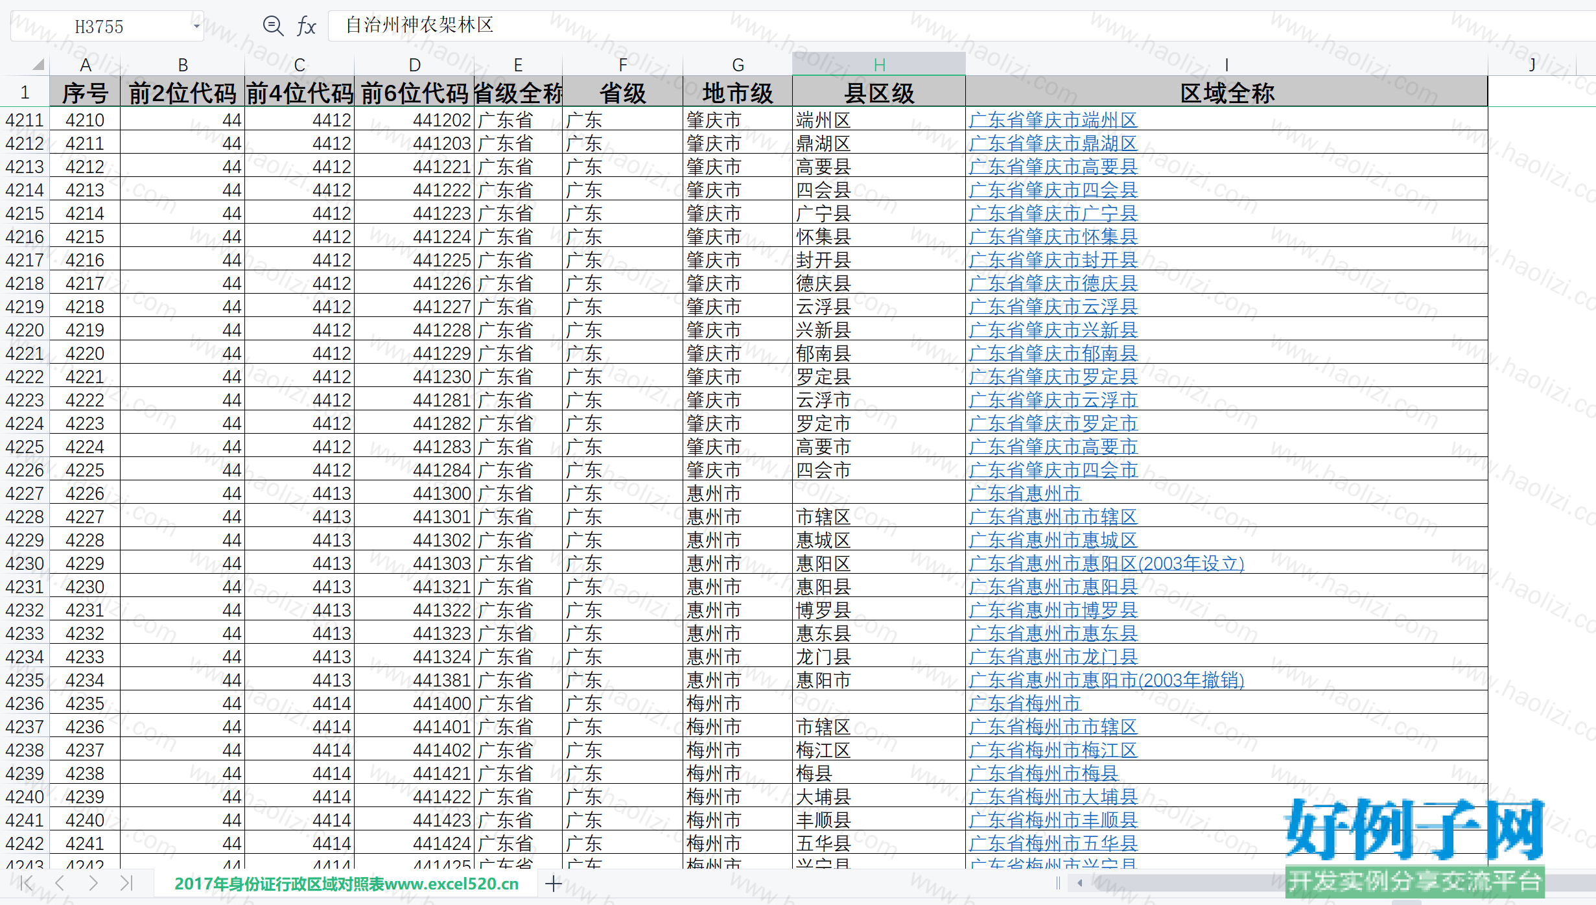Go to the next sheet with the arrow
Image resolution: width=1596 pixels, height=905 pixels.
pos(93,883)
